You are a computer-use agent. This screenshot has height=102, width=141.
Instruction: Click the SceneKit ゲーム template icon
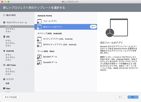tap(39, 63)
